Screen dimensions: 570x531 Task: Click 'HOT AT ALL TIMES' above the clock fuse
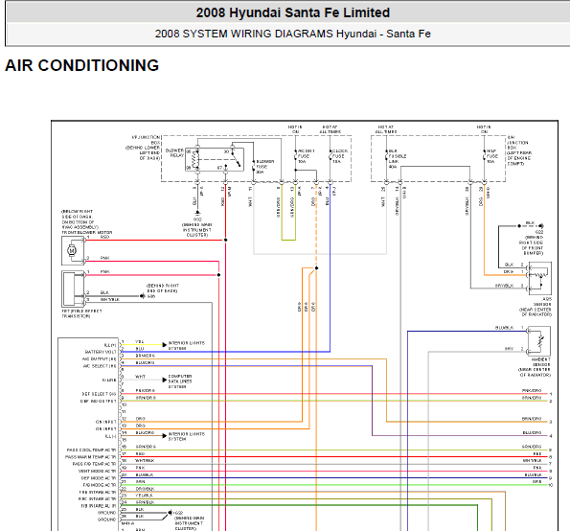(330, 129)
